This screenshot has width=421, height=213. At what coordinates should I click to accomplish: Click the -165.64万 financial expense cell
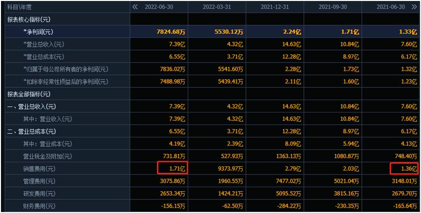click(x=405, y=206)
